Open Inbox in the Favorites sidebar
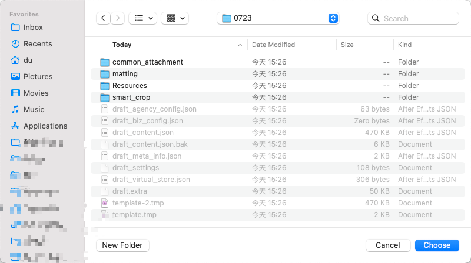Screen dimensions: 471x263 33,27
